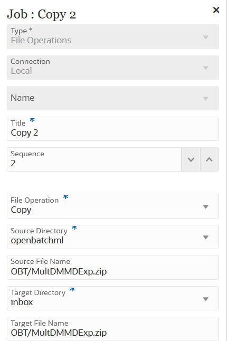Click the Connection dropdown arrow
Screen dimensions: 230x341
[206, 68]
